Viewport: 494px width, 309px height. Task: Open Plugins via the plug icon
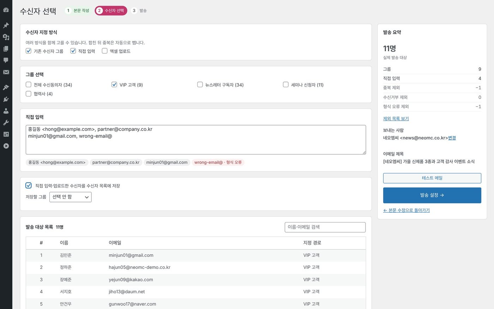point(6,99)
